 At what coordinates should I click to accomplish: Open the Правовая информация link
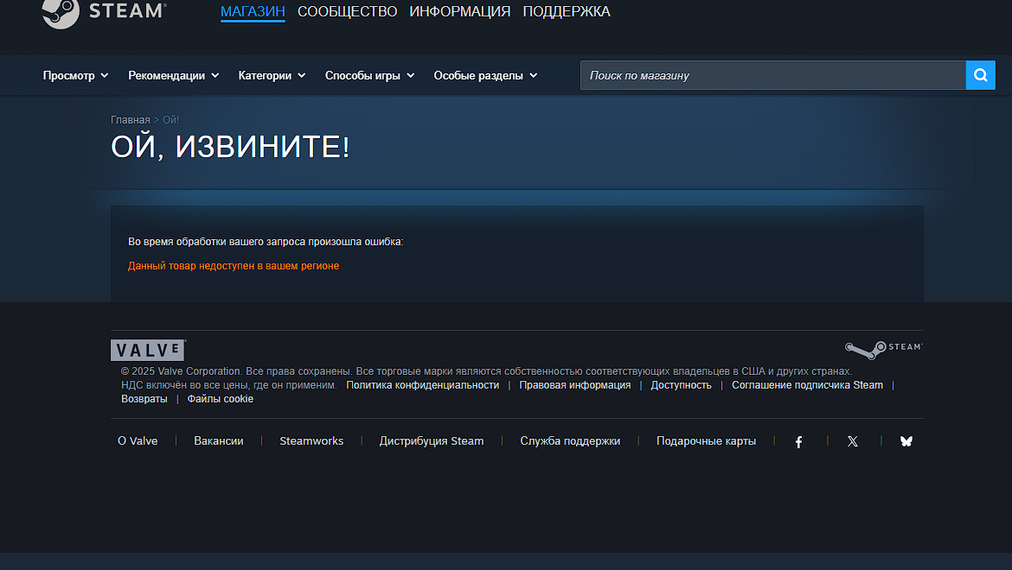(575, 385)
